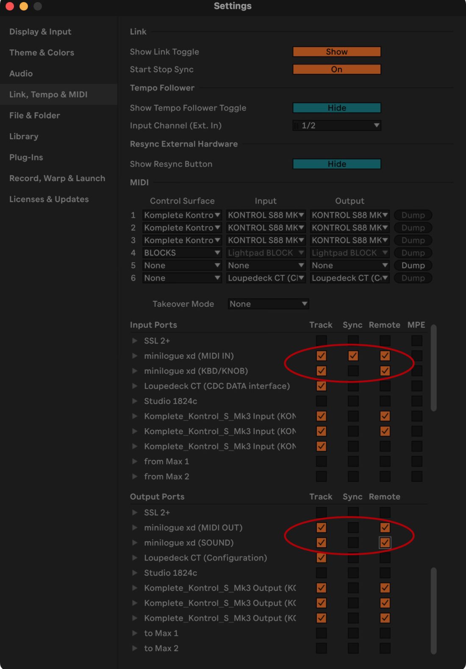This screenshot has width=466, height=669.
Task: Switch to the Audio settings tab
Action: [x=21, y=74]
